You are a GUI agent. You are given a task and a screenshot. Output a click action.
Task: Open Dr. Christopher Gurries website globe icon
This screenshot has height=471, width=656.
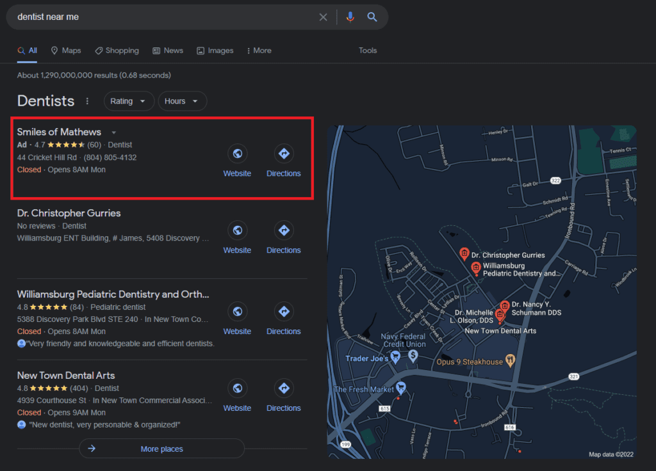tap(237, 230)
